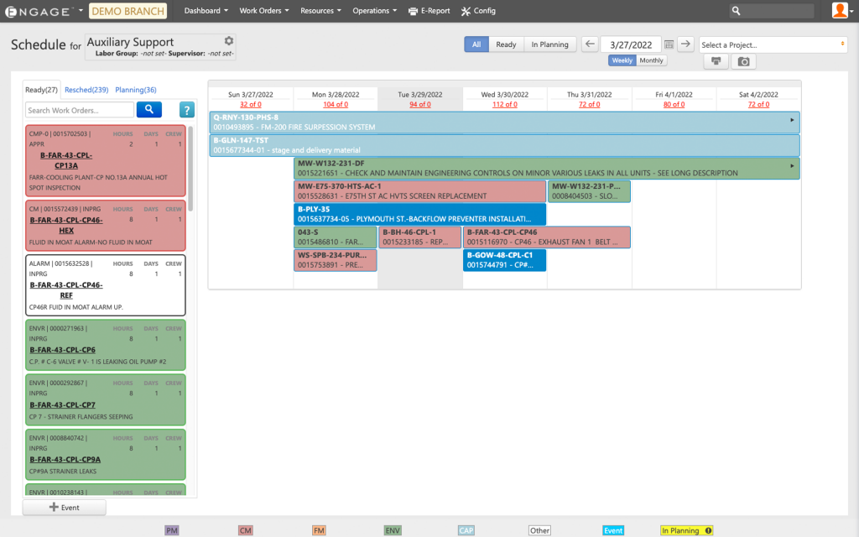Open the user profile avatar icon

[x=840, y=10]
